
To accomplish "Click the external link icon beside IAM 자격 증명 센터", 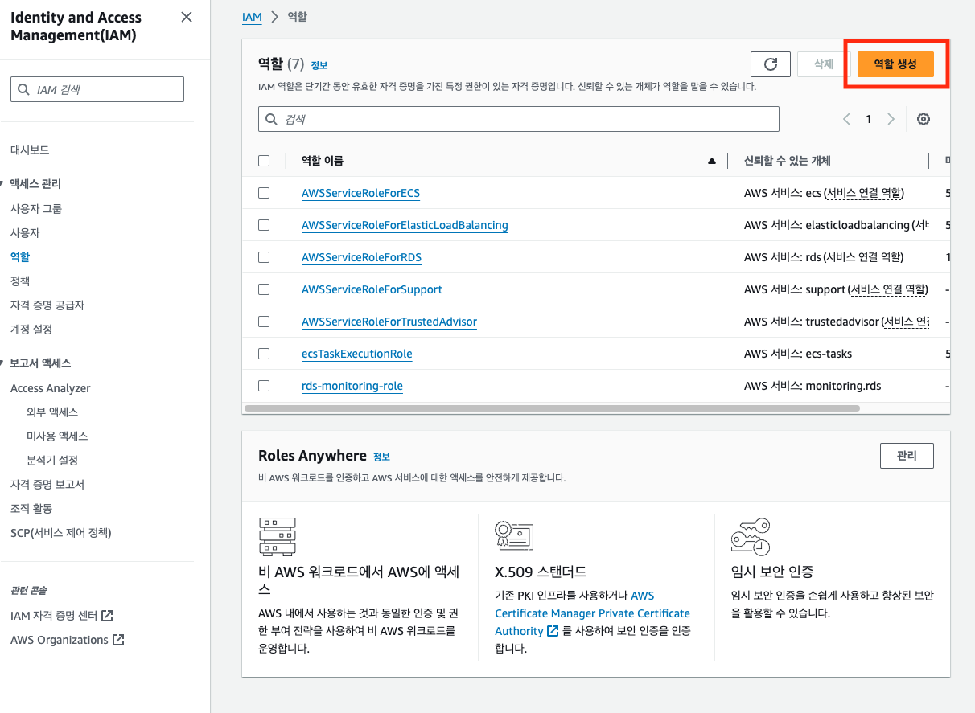I will (x=107, y=616).
